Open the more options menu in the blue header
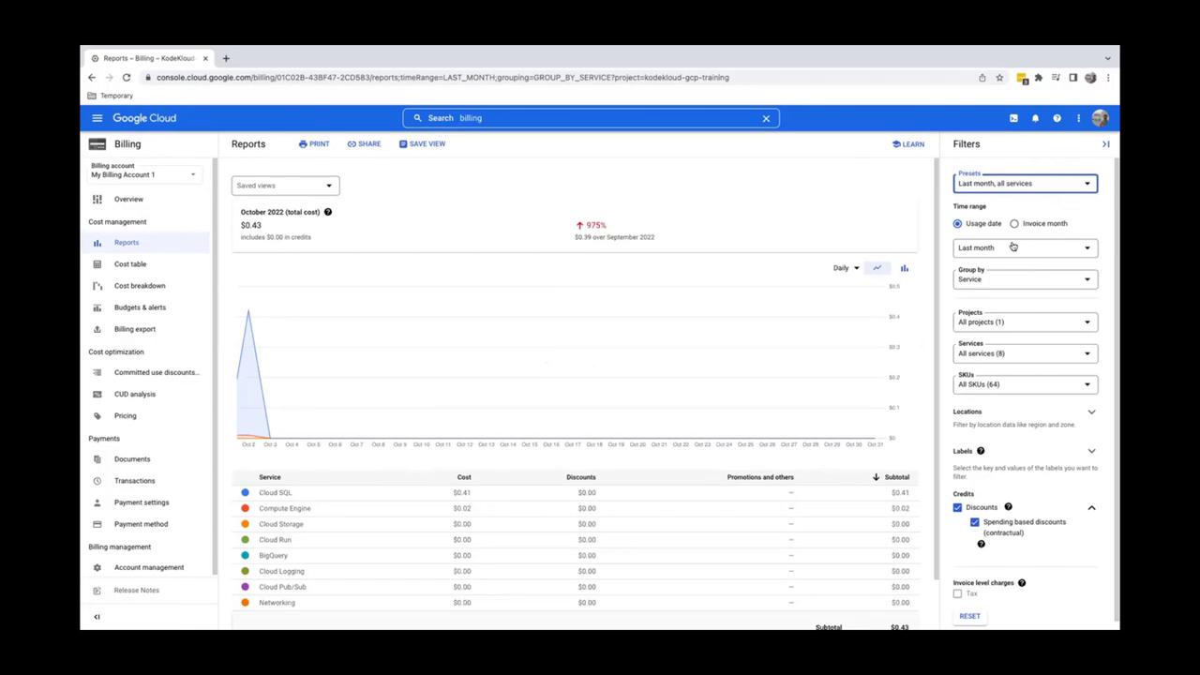1200x675 pixels. (x=1078, y=118)
